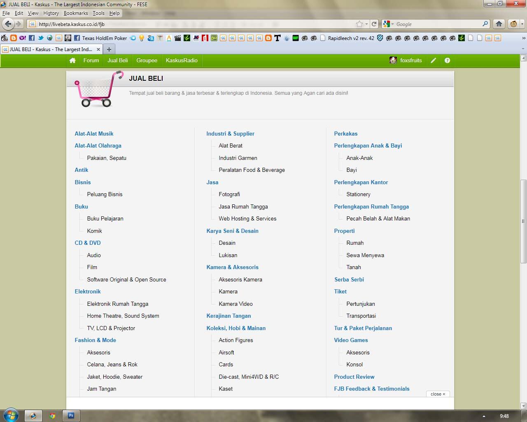Viewport: 527px width, 422px height.
Task: Click the foxsfruits user avatar
Action: click(393, 60)
